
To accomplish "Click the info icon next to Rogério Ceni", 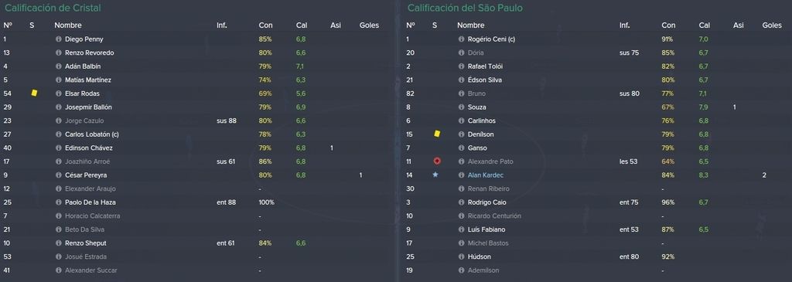I will tap(461, 39).
